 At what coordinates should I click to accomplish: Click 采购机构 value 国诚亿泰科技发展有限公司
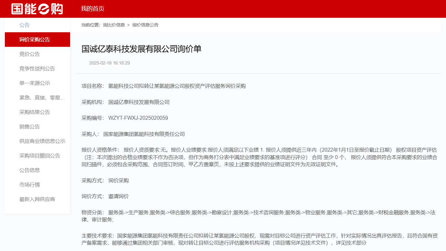tap(139, 102)
